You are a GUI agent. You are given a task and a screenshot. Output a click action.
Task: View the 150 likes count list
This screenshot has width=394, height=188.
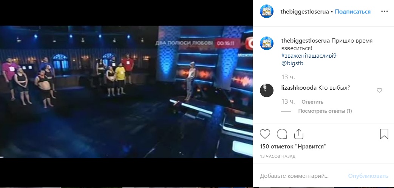[293, 147]
